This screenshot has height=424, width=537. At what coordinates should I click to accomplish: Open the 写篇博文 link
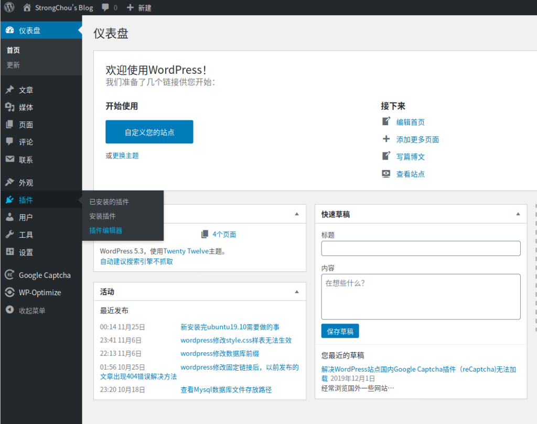pyautogui.click(x=410, y=157)
